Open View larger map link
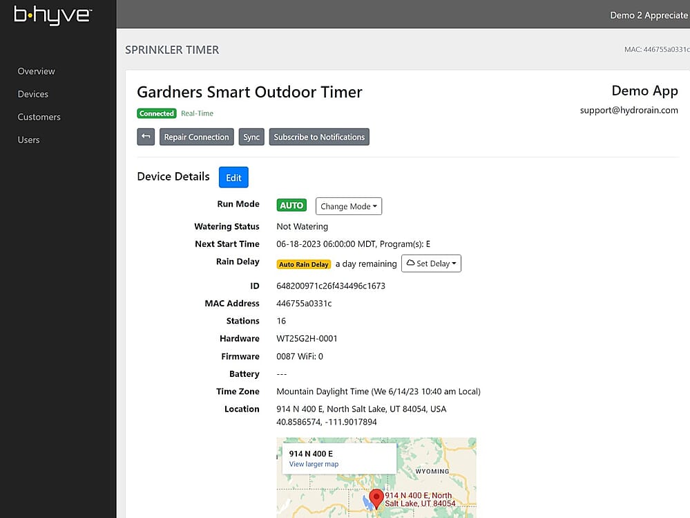Screen dimensions: 690x518 click(314, 464)
